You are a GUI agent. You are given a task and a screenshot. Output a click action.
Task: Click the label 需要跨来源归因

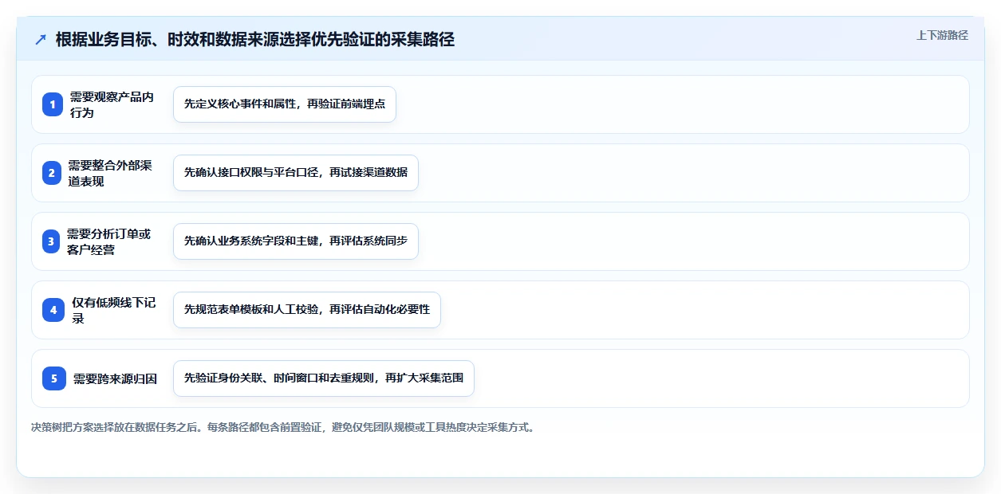pyautogui.click(x=115, y=378)
